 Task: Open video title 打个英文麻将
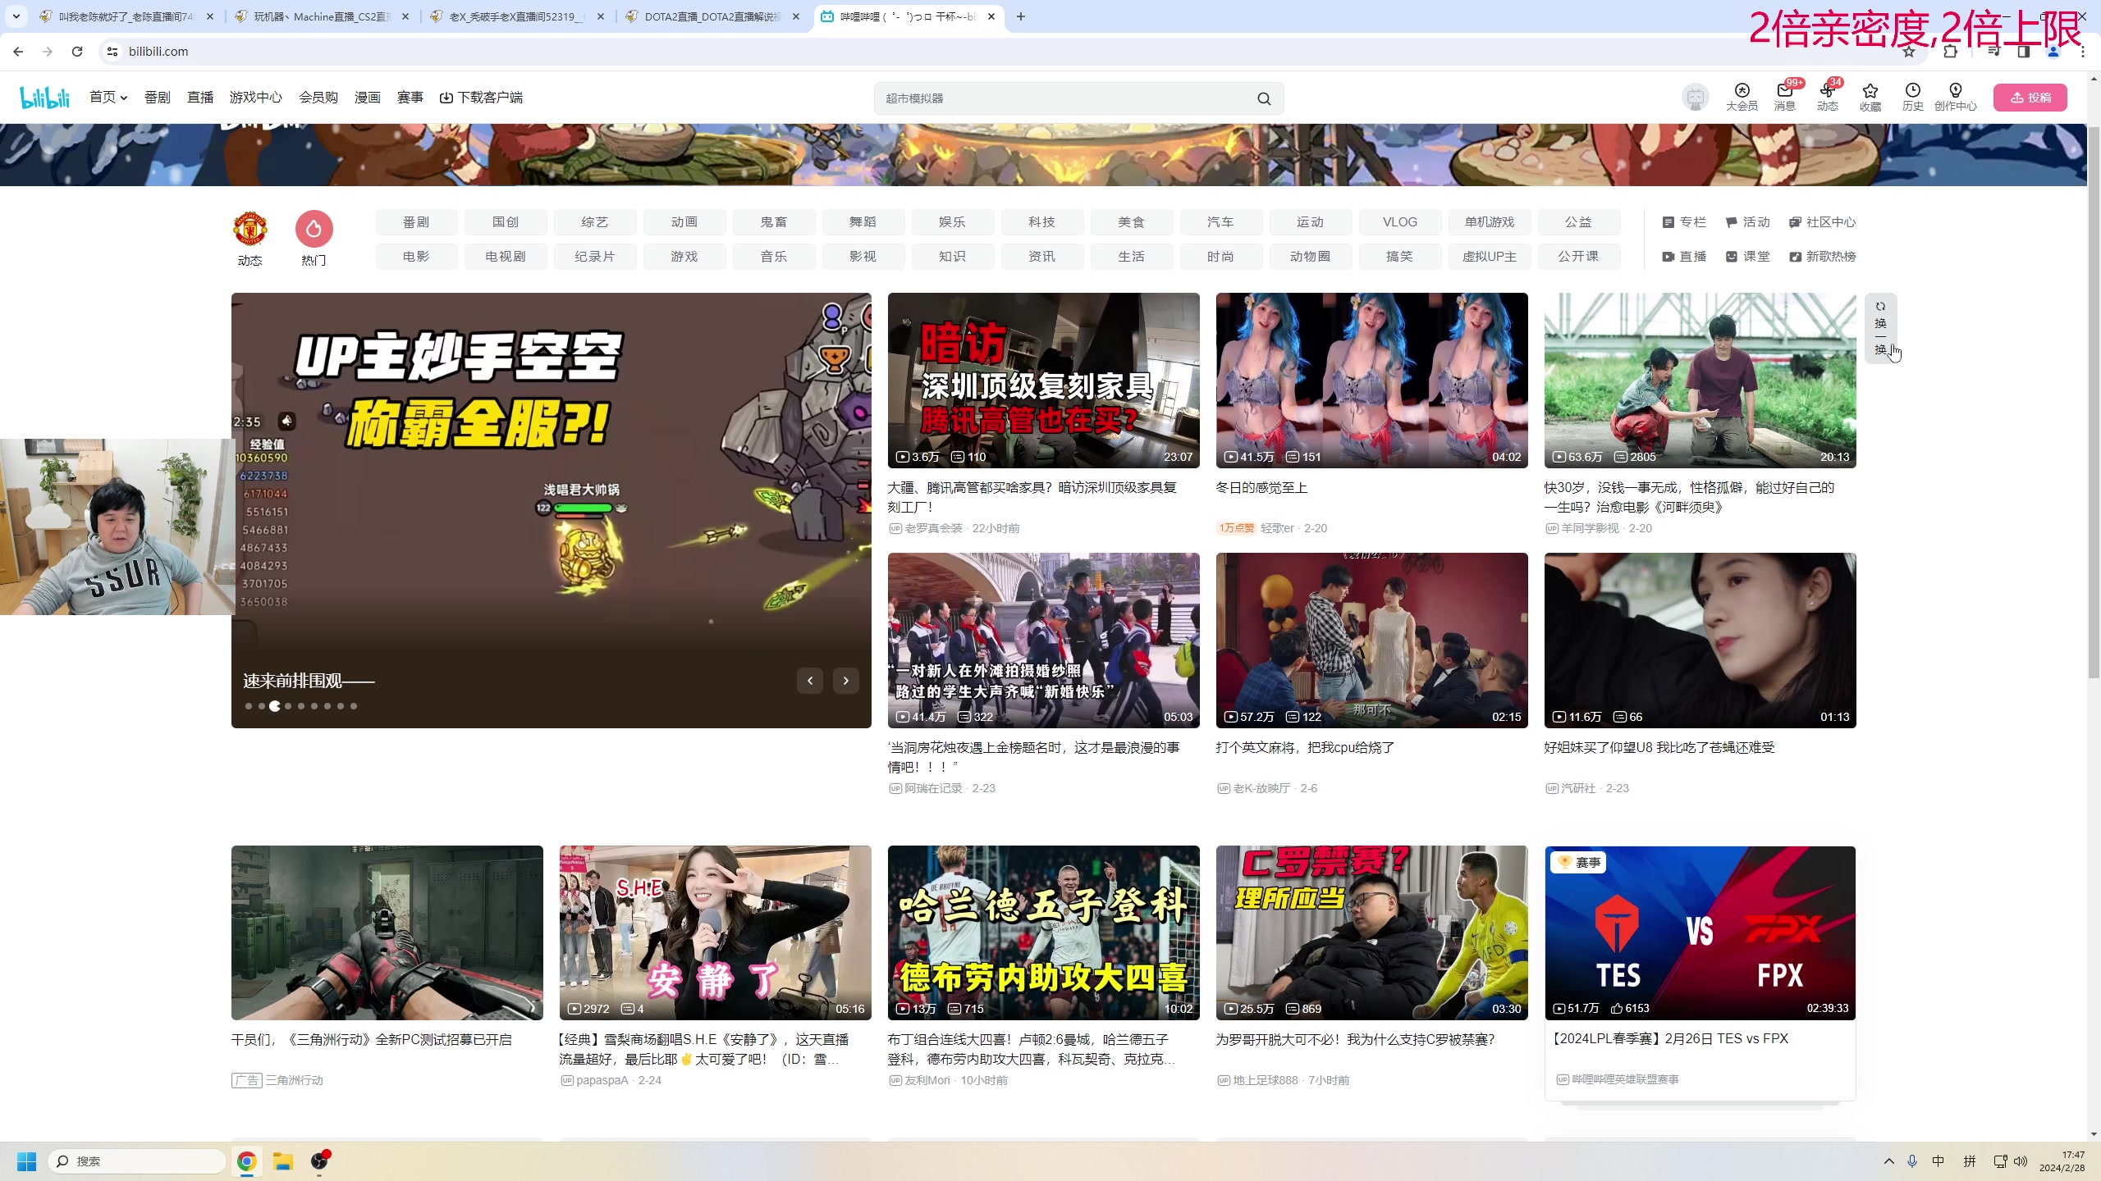[1305, 748]
